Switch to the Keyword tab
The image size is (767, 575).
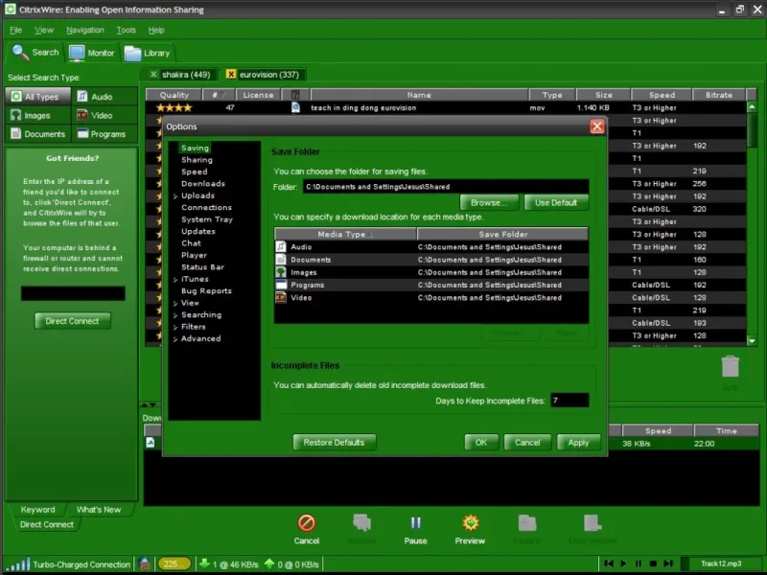pyautogui.click(x=37, y=510)
